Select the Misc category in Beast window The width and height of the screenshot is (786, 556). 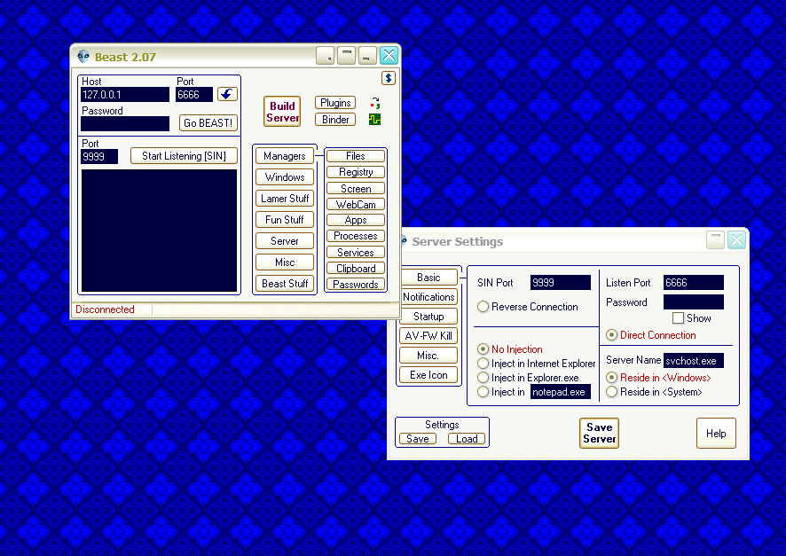pyautogui.click(x=285, y=262)
